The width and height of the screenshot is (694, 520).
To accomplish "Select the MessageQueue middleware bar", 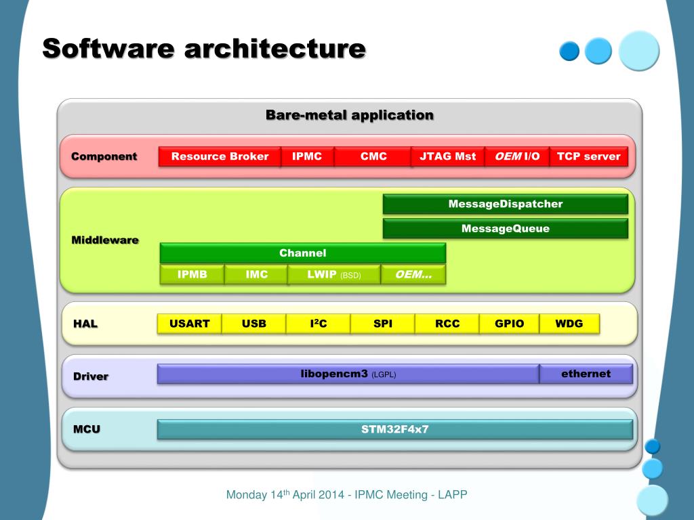I will pos(505,229).
